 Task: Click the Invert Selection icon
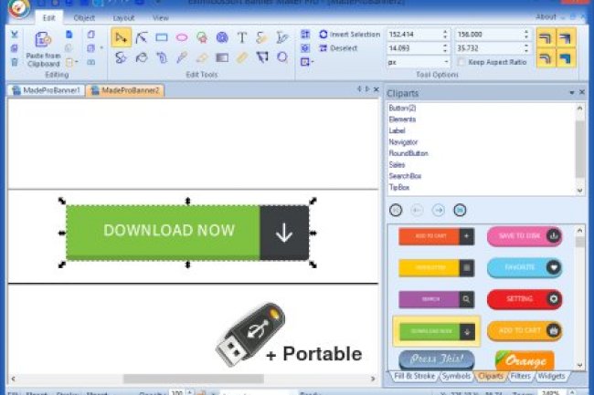click(324, 34)
